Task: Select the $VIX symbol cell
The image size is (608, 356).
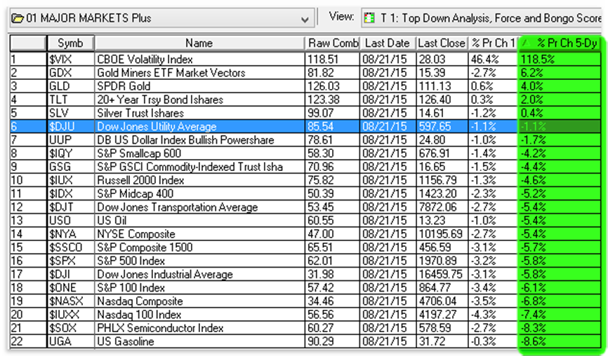Action: [71, 59]
